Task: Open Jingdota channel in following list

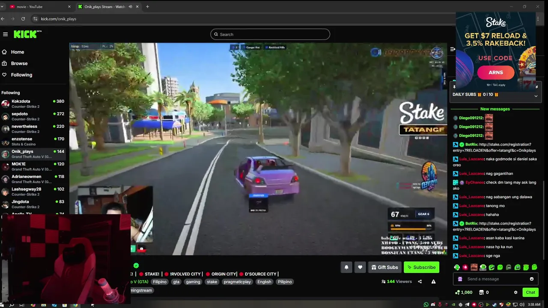Action: pos(33,204)
